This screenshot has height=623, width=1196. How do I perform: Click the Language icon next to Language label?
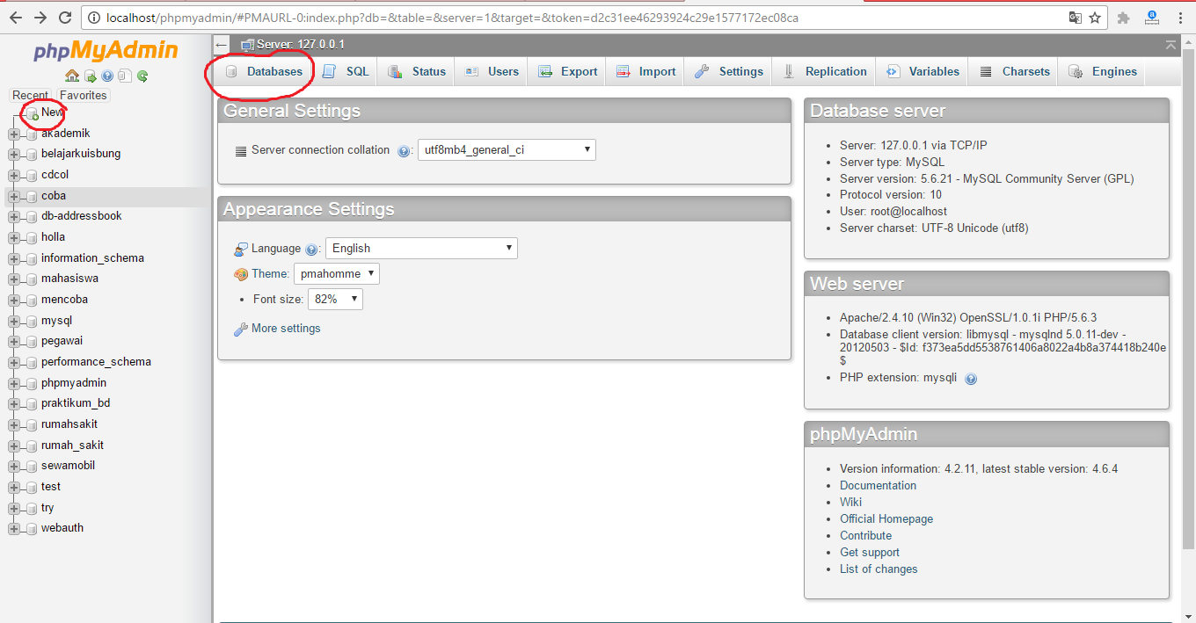(241, 250)
